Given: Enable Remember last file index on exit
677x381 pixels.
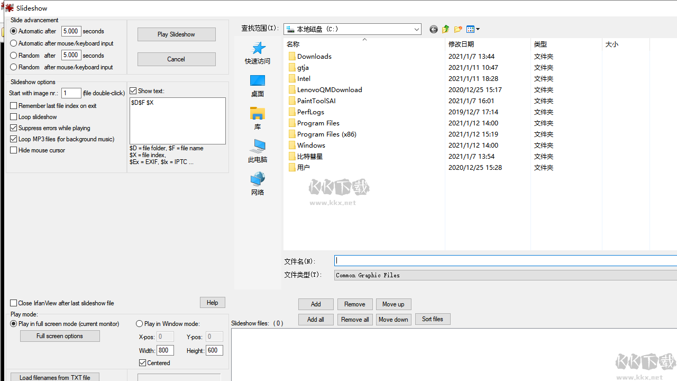Looking at the screenshot, I should (x=14, y=106).
